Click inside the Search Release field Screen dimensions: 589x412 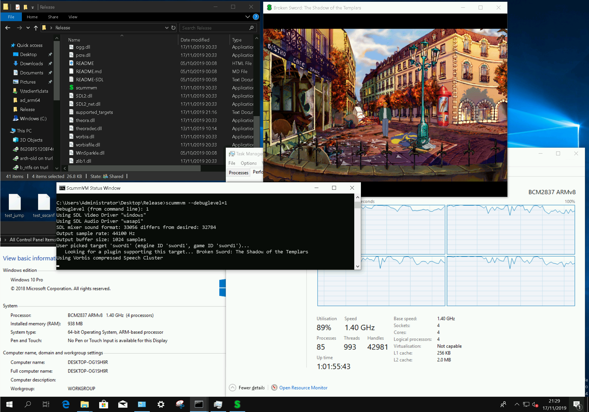214,28
